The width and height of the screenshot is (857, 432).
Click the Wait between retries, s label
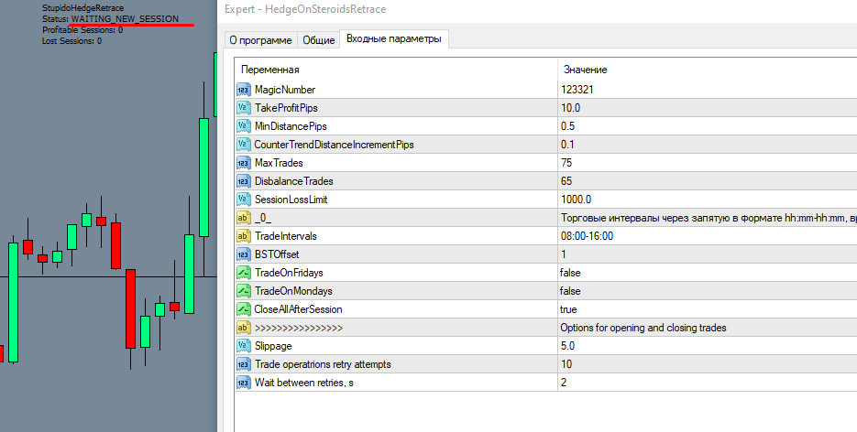click(x=304, y=383)
